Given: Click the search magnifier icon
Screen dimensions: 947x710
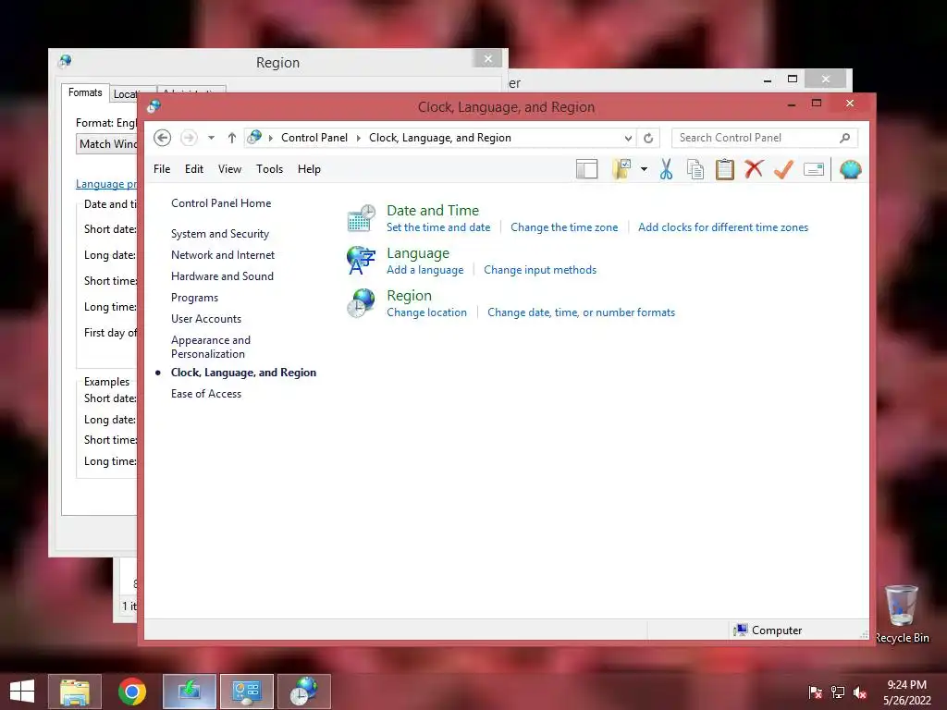Looking at the screenshot, I should (845, 138).
